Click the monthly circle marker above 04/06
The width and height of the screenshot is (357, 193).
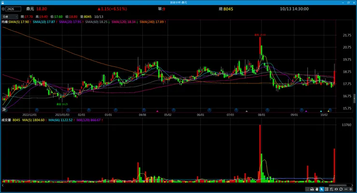point(144,110)
